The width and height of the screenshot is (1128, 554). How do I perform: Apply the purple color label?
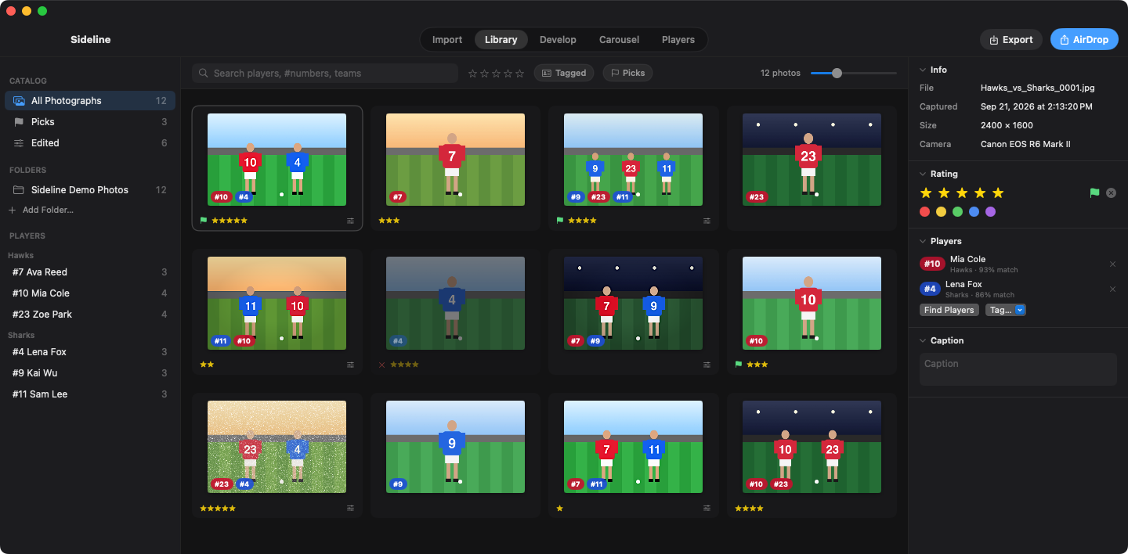[990, 211]
